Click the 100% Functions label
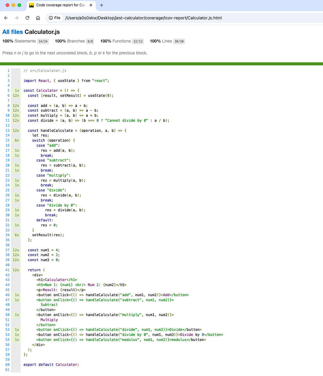The image size is (323, 376). click(x=115, y=41)
